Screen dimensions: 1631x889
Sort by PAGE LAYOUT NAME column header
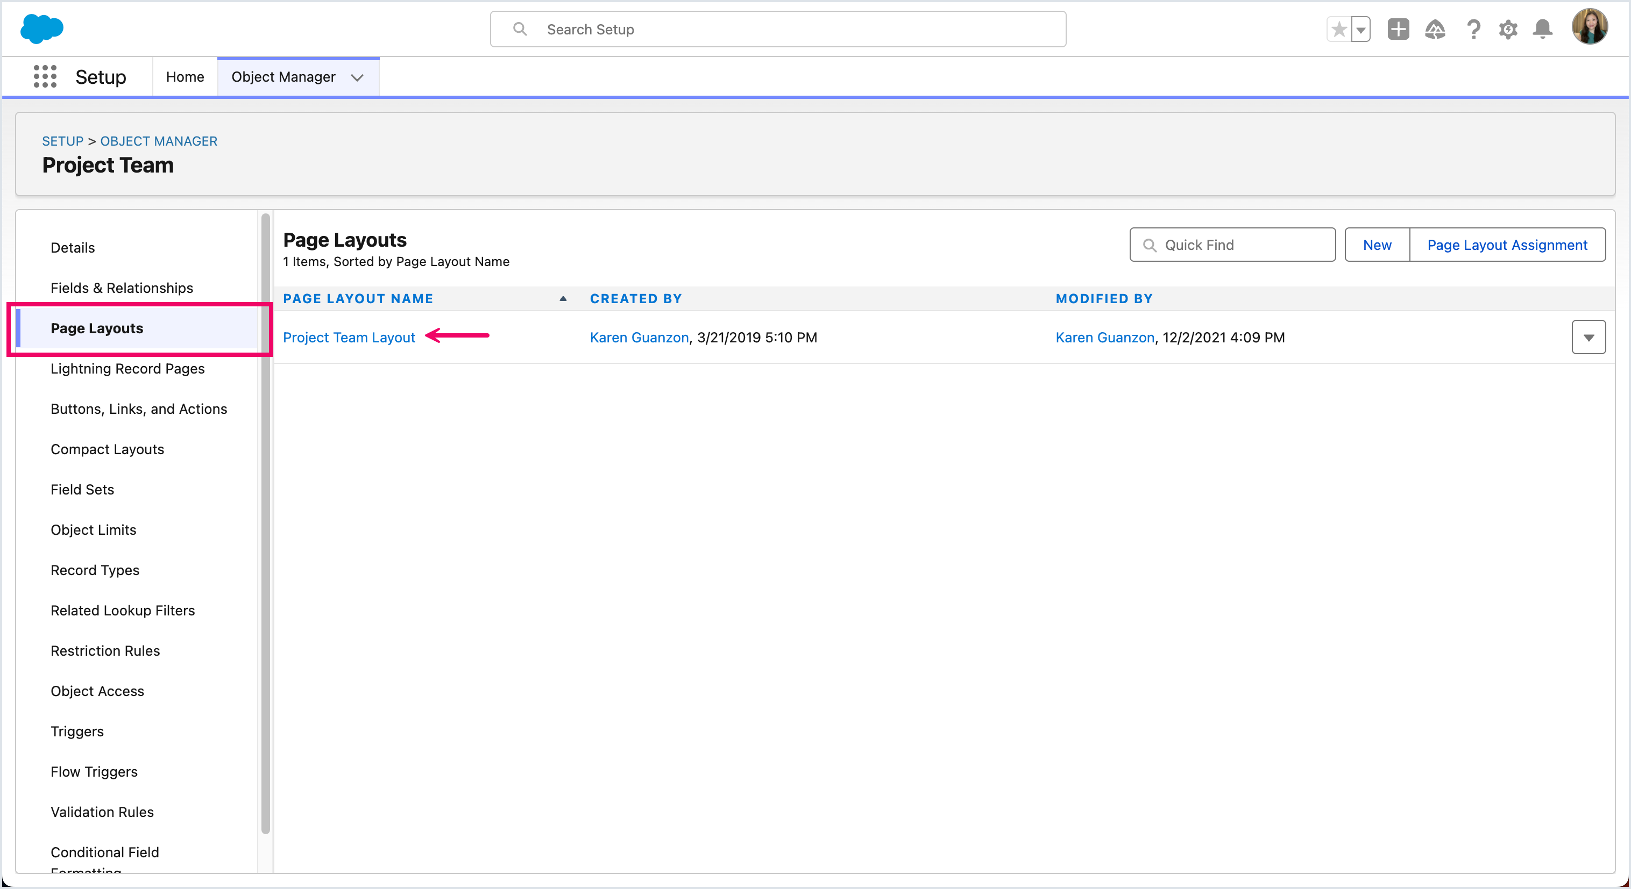[358, 299]
